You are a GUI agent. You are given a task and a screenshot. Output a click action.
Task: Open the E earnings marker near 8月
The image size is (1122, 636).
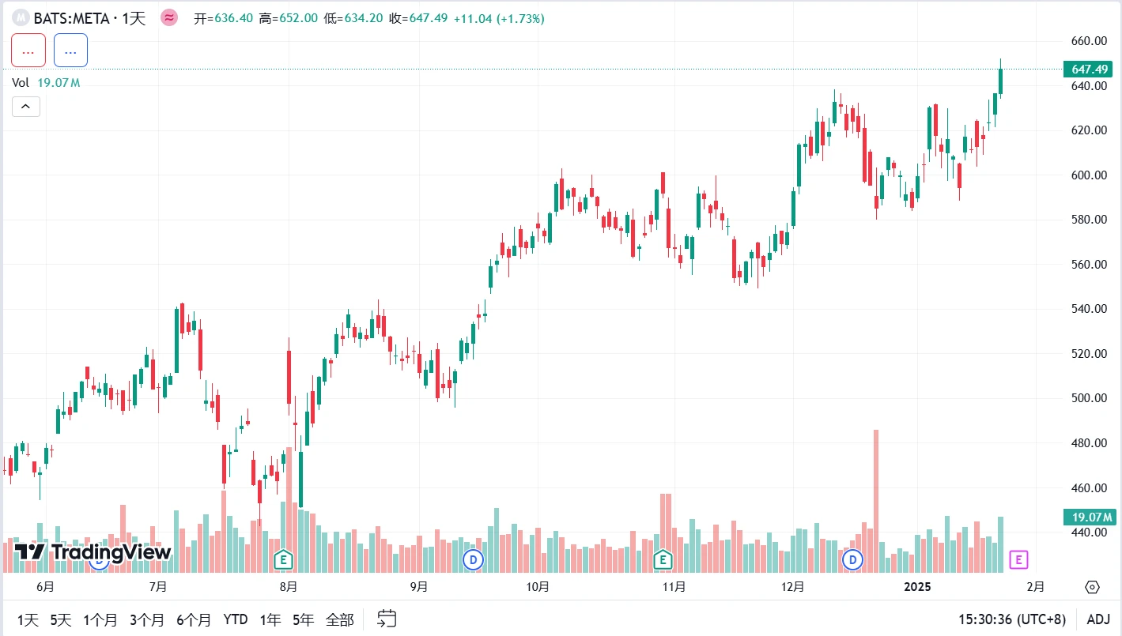pyautogui.click(x=283, y=560)
